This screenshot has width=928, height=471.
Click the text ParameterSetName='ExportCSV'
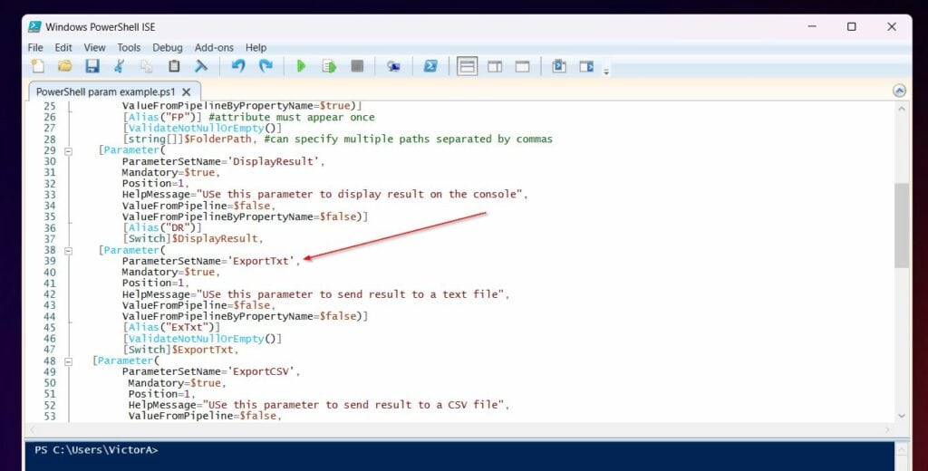point(208,371)
